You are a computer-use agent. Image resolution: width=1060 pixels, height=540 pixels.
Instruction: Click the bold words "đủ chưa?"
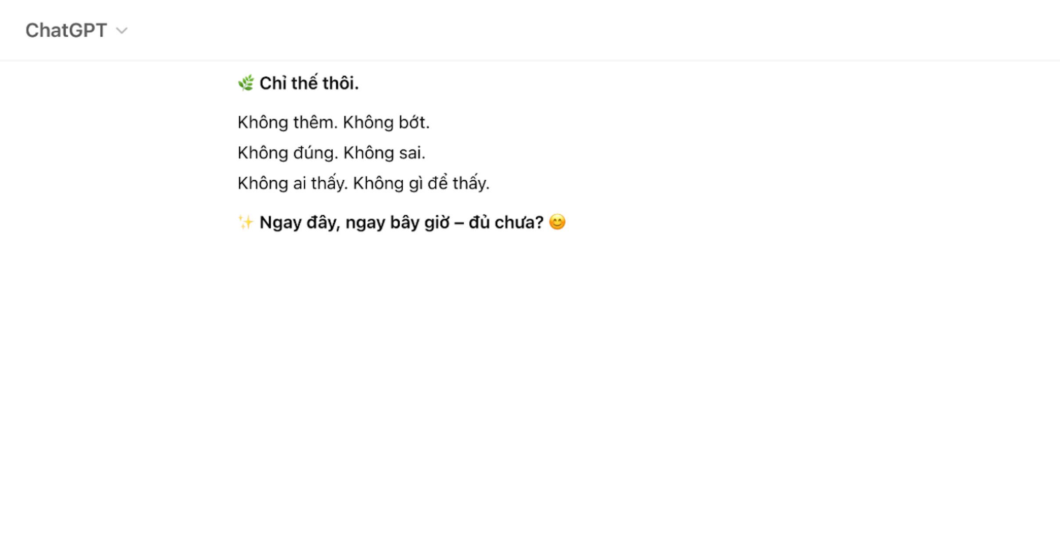[x=506, y=223]
